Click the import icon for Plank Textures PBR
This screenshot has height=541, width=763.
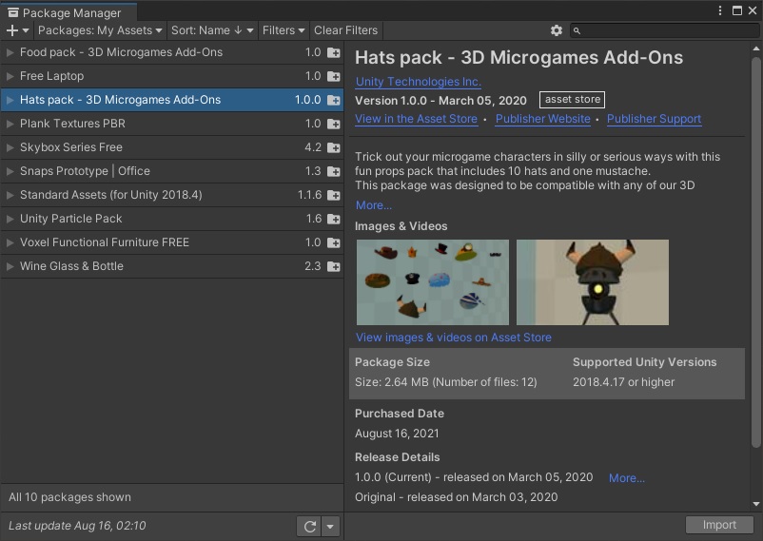(x=333, y=124)
